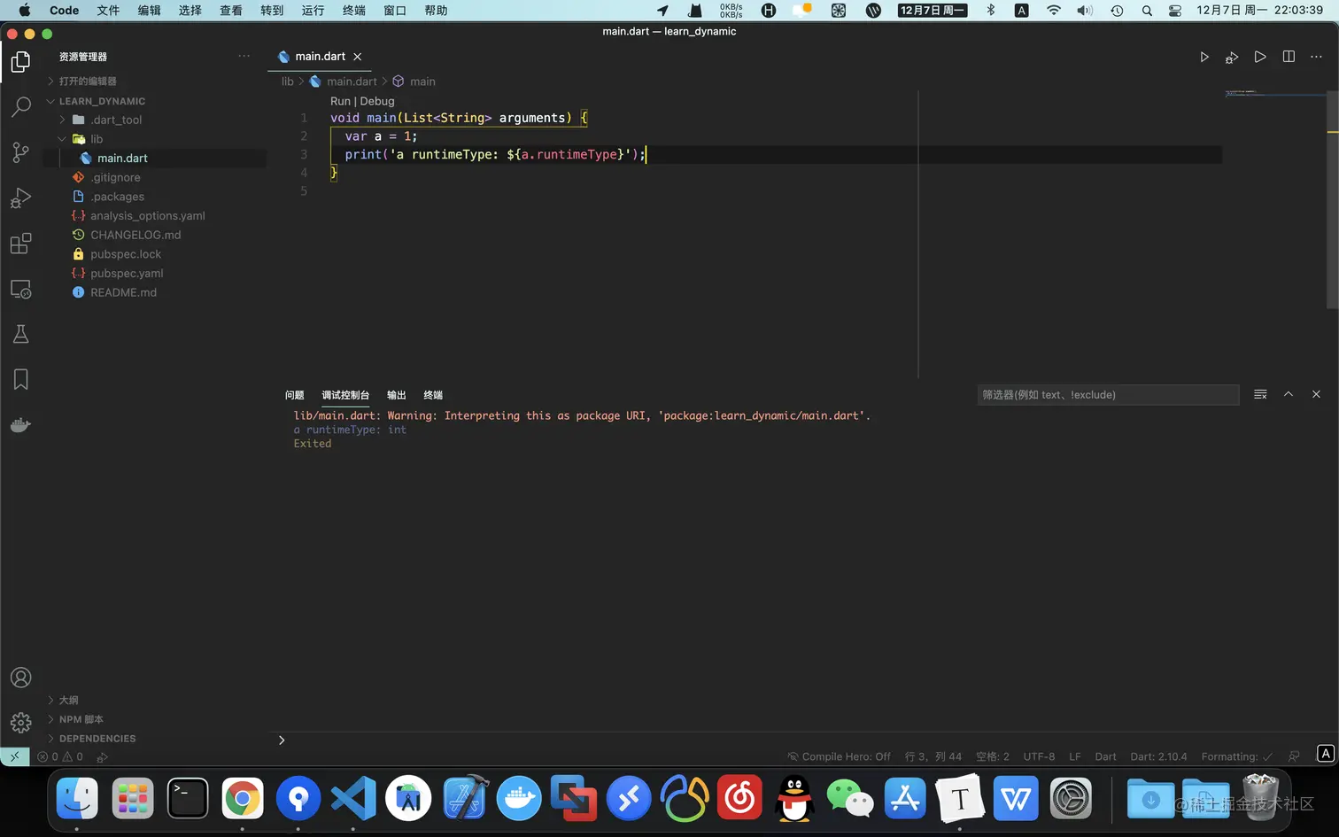The height and width of the screenshot is (837, 1339).
Task: Click the Dart: 2.10.4 SDK version
Action: (x=1158, y=756)
